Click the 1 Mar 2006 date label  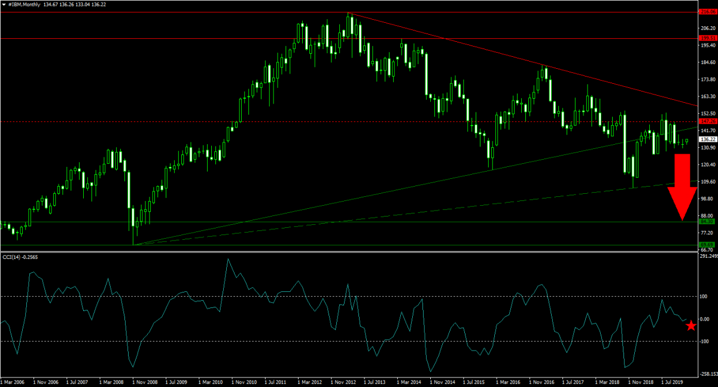coord(13,381)
